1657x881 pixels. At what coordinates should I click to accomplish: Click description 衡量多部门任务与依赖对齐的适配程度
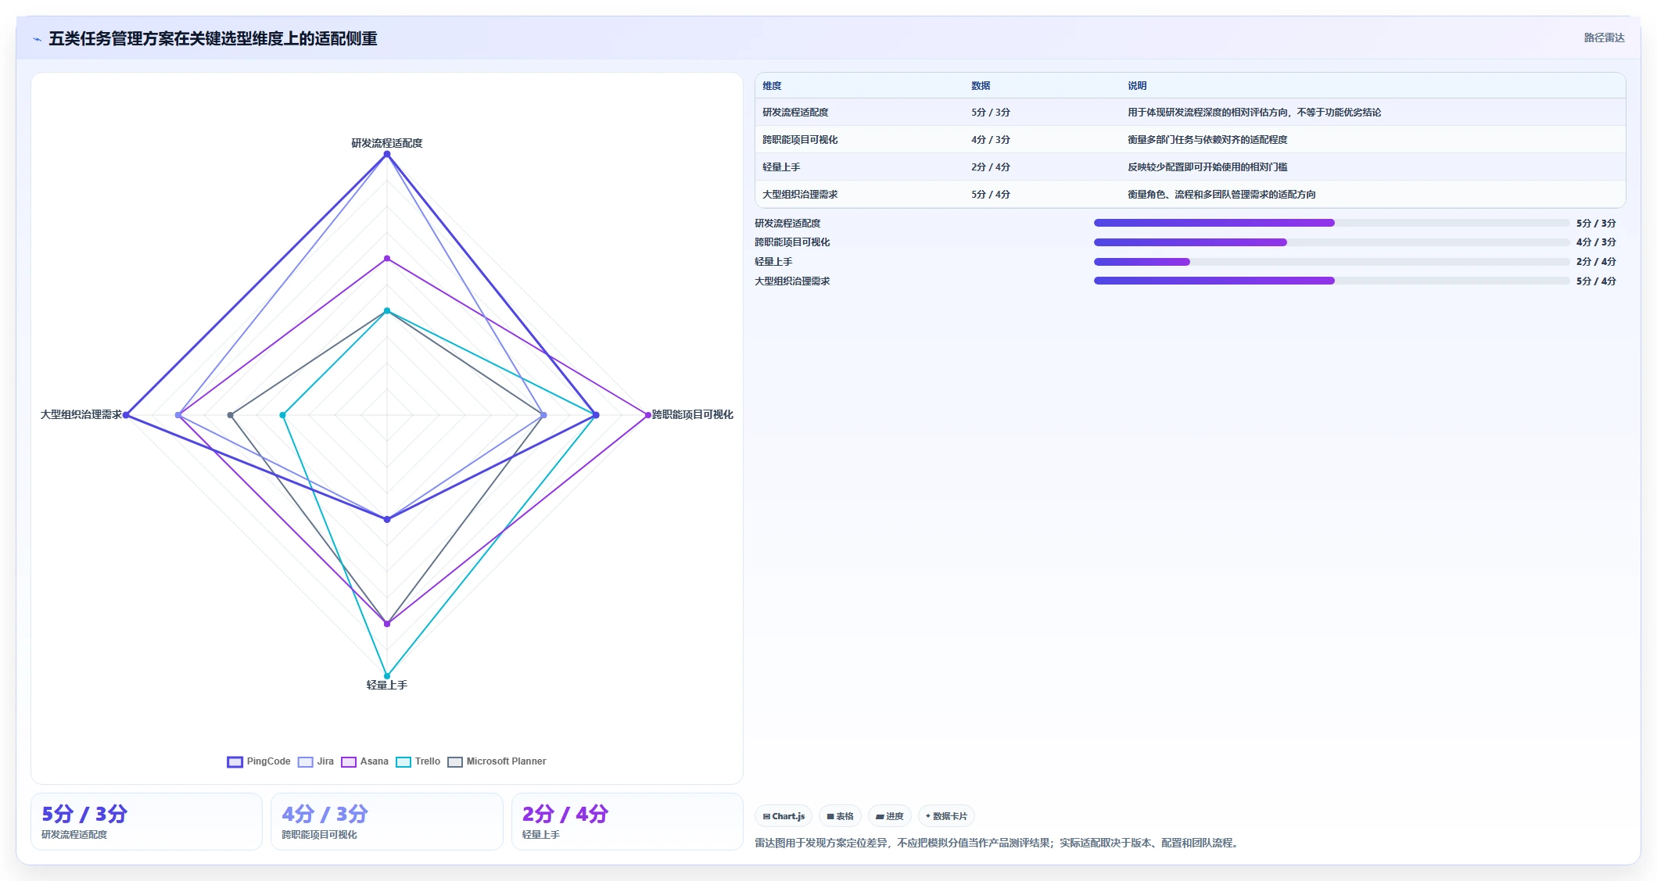coord(1207,140)
